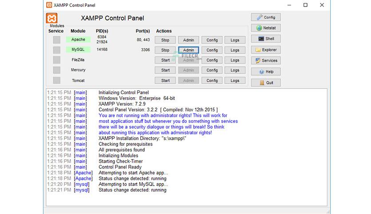View Tomcat Logs
Screen dimensions: 371x214
click(235, 80)
